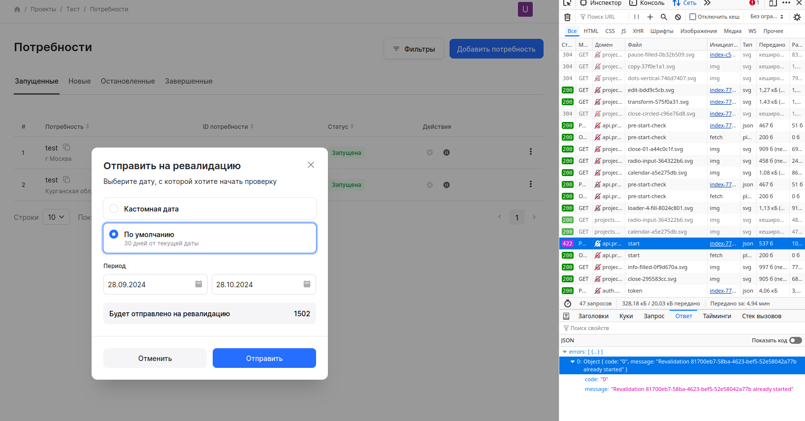Open three-dot actions menu for first row

point(530,152)
